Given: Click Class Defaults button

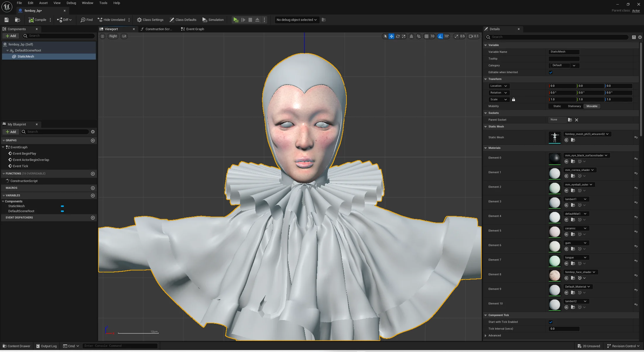Looking at the screenshot, I should coord(183,20).
